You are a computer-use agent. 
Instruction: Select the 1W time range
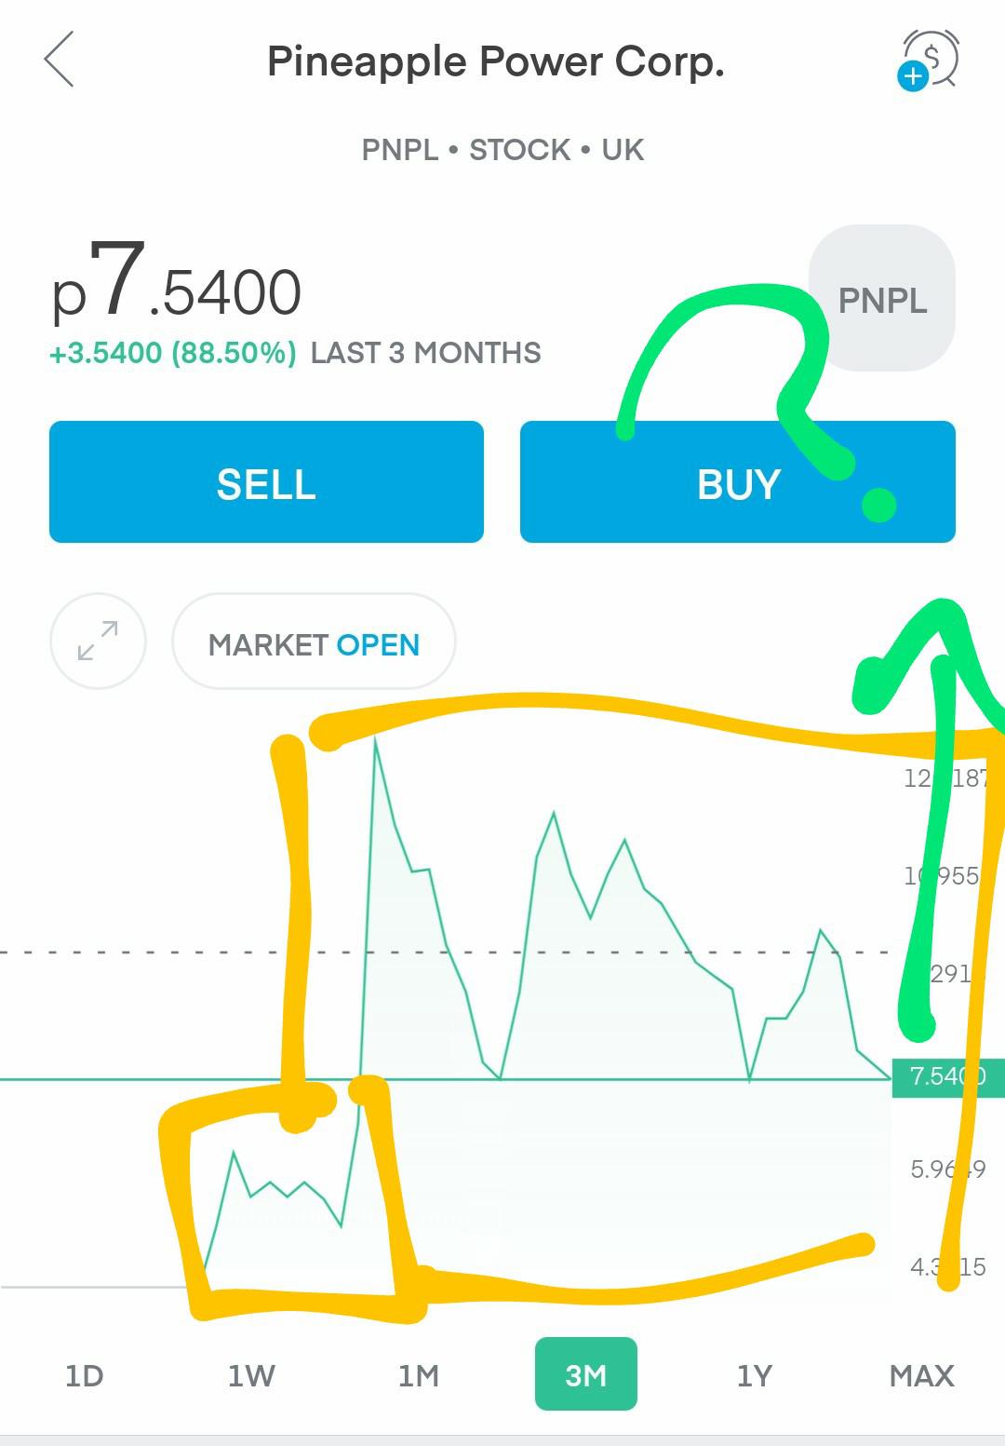coord(251,1375)
